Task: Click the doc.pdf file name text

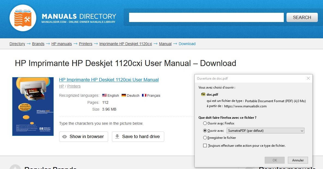Action: click(x=212, y=94)
